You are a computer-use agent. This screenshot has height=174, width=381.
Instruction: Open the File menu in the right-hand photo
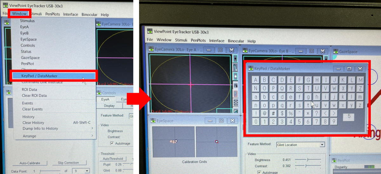point(150,40)
